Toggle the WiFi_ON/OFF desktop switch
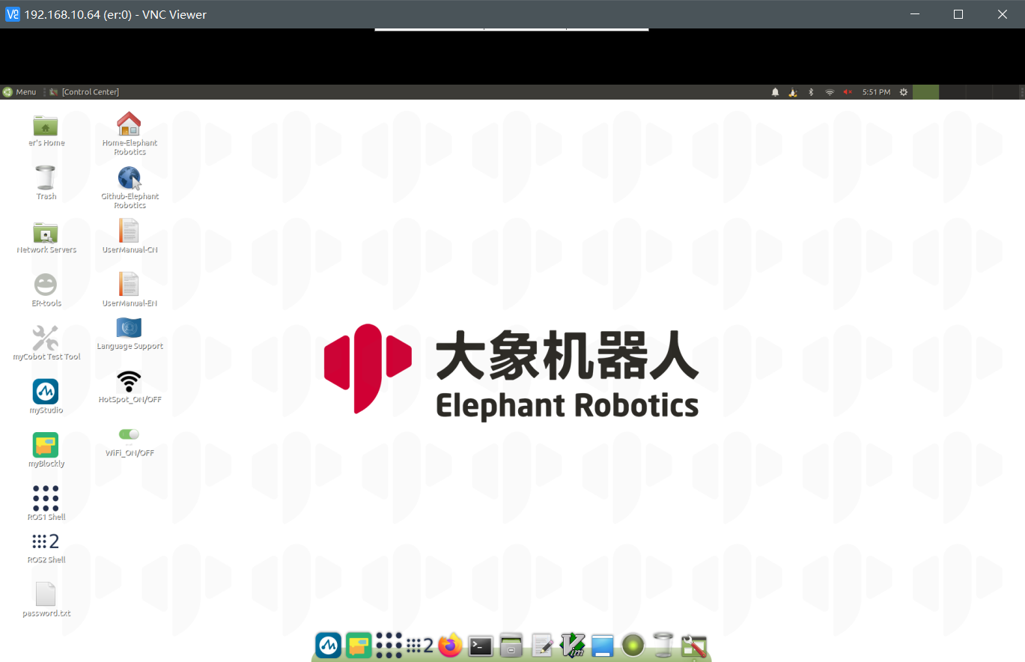The height and width of the screenshot is (662, 1025). [129, 434]
